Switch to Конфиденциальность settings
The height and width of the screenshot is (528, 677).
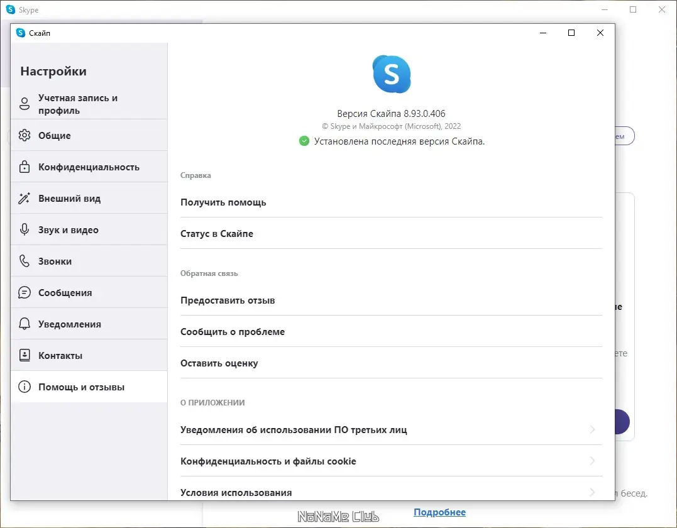[x=89, y=167]
